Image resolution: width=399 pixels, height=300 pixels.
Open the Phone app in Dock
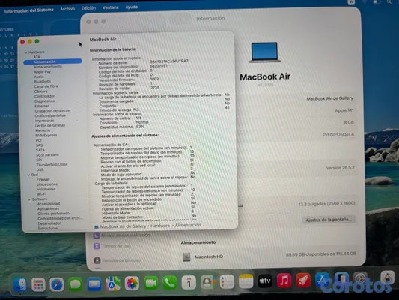point(170,283)
